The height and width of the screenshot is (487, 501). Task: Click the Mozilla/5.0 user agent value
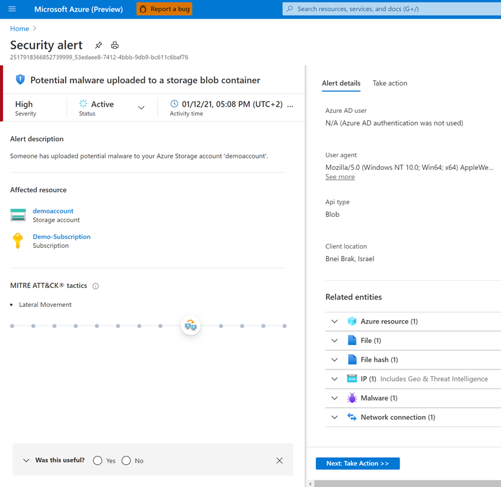(x=409, y=167)
